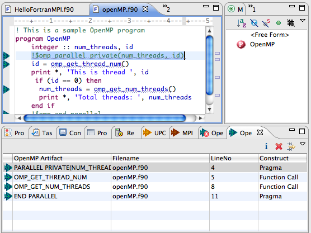
Task: Open the OpenMP problems tab with red x
Action: pos(212,133)
